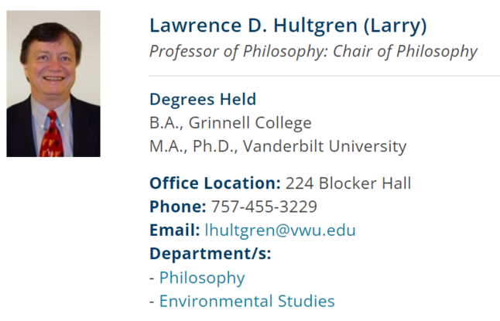Click the Email label
This screenshot has height=321, width=500.
pyautogui.click(x=175, y=231)
